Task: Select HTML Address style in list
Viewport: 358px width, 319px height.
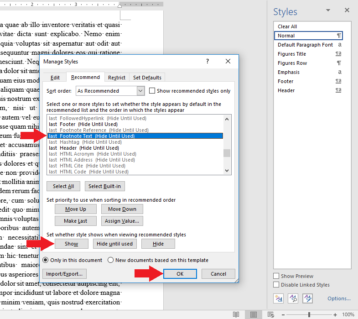Action: [x=135, y=160]
